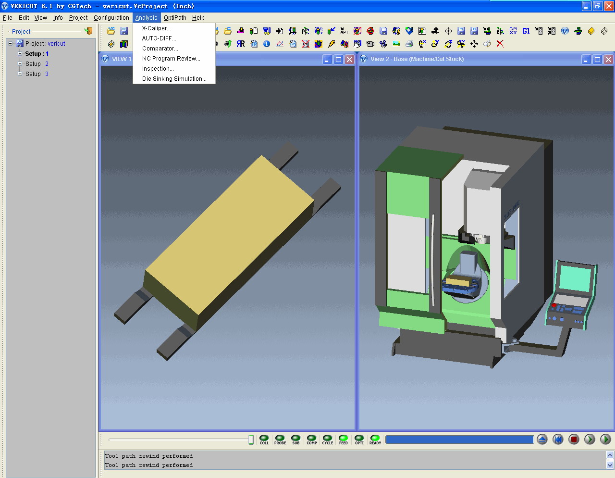615x478 pixels.
Task: Click the four-arrow pan icon
Action: pos(474,44)
